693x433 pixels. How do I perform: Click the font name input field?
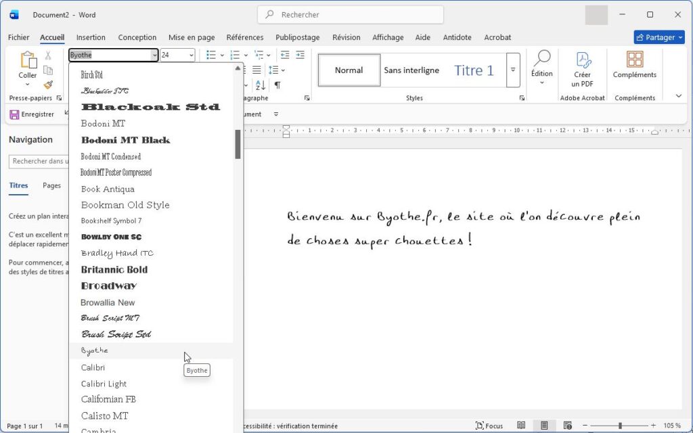coord(110,55)
